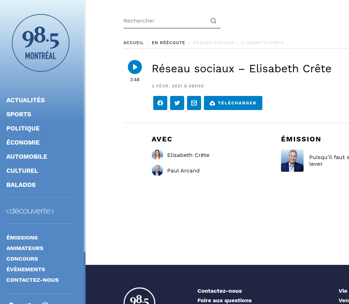
Task: Click the Télécharger download button
Action: (233, 103)
